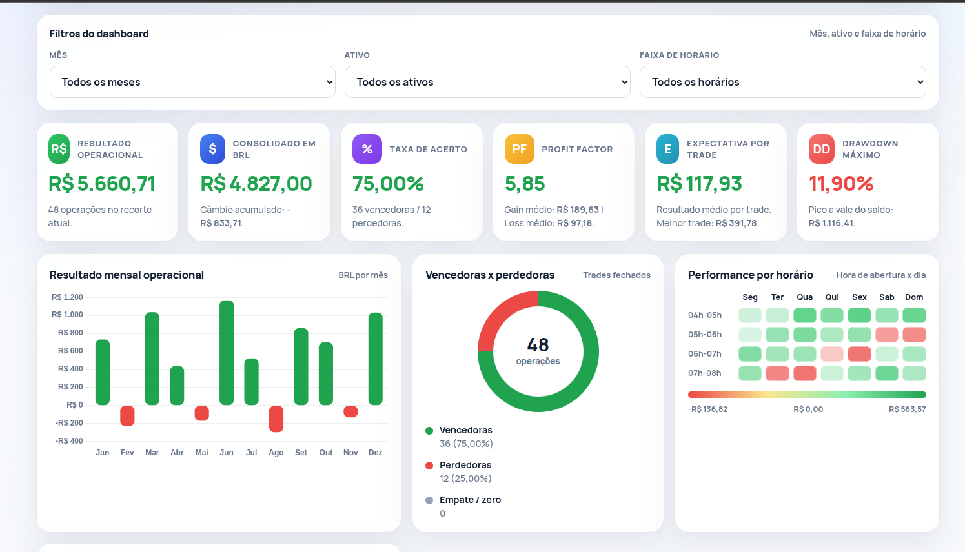The height and width of the screenshot is (552, 965).
Task: Click the Out bar in monthly chart
Action: pos(326,373)
